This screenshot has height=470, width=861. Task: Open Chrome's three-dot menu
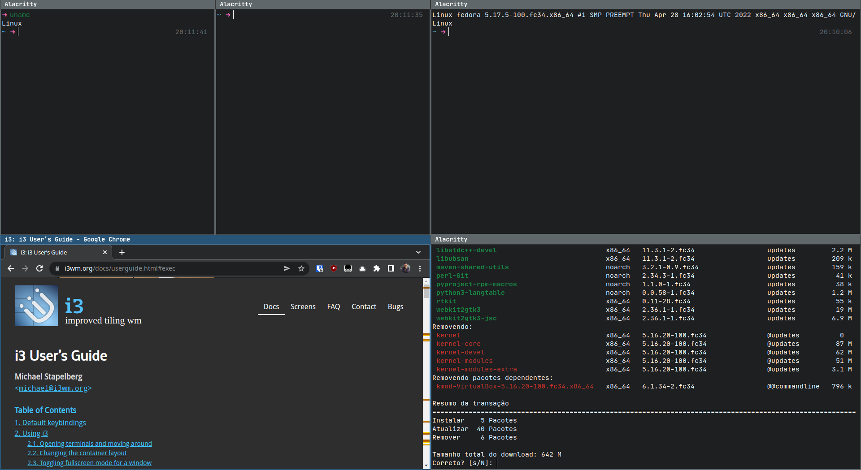pyautogui.click(x=420, y=268)
